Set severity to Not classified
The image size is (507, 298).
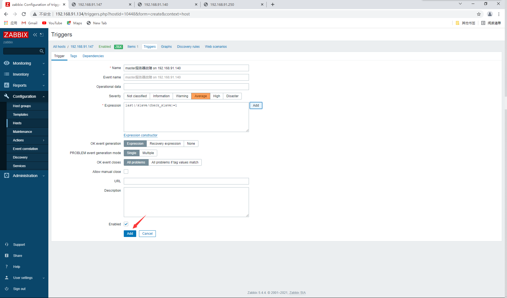tap(137, 96)
